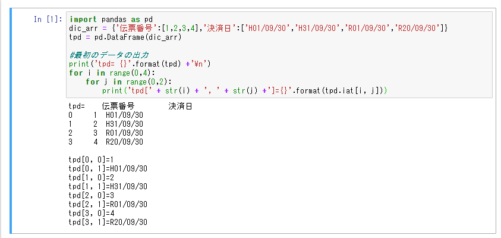Click output row '3 4 R20/09/30'
Viewport: 501px width, 238px height.
(106, 142)
